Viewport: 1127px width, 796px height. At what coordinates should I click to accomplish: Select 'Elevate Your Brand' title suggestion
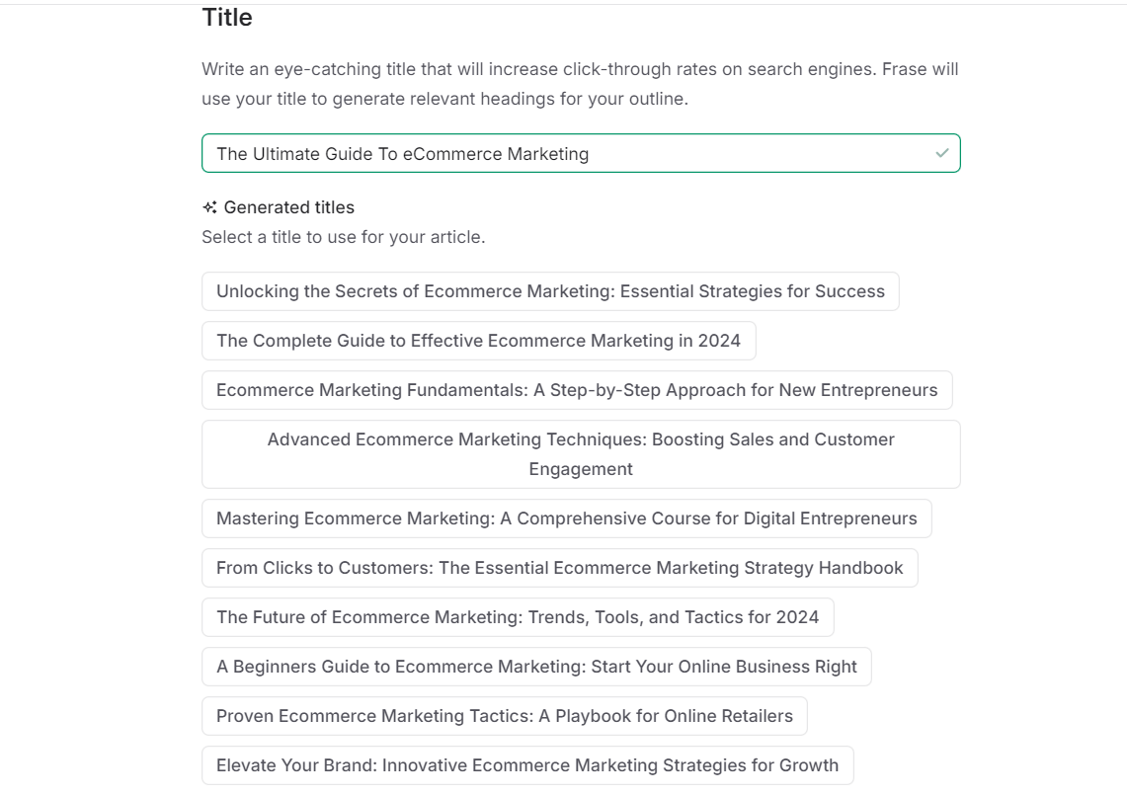tap(527, 765)
